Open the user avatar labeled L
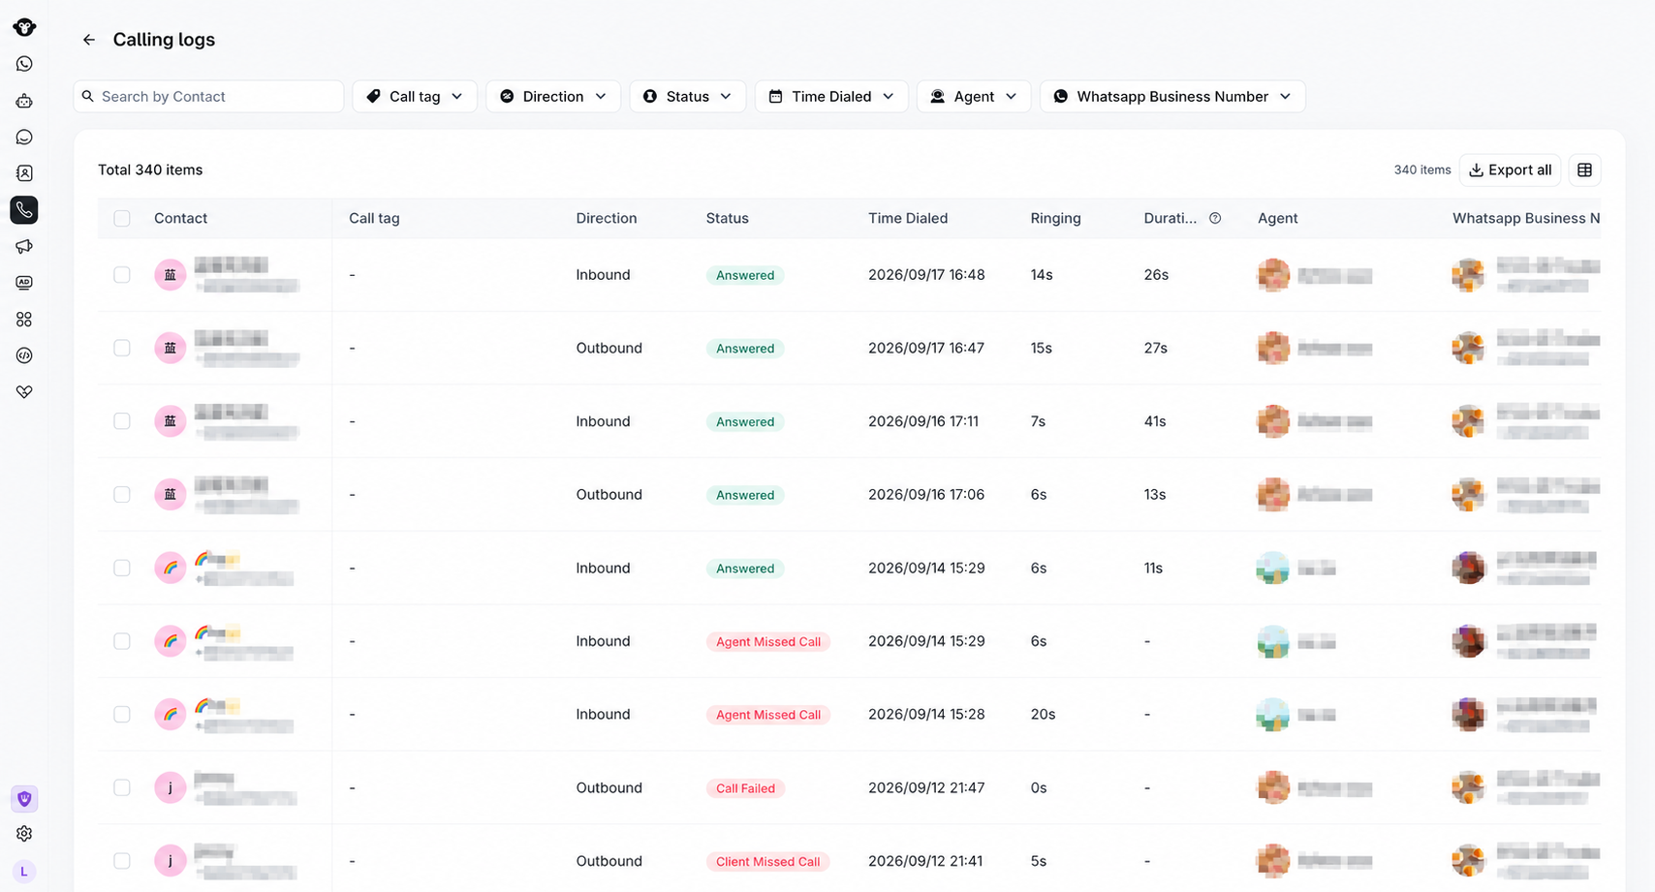 pyautogui.click(x=24, y=872)
